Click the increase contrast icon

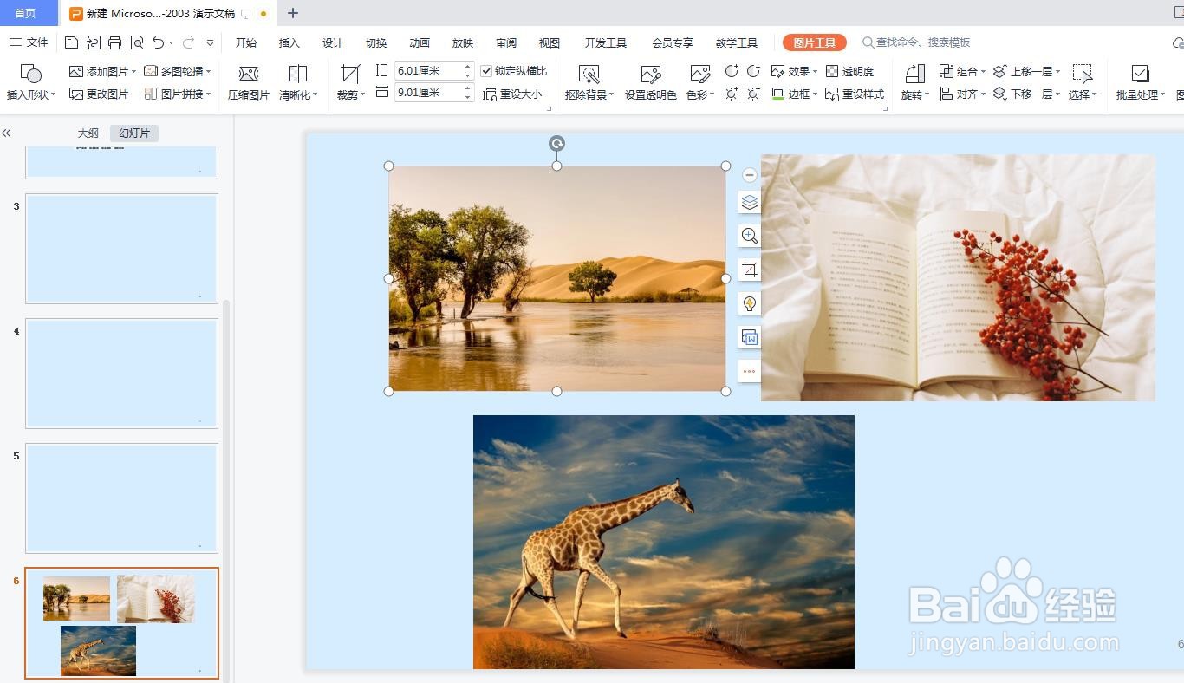click(x=732, y=71)
